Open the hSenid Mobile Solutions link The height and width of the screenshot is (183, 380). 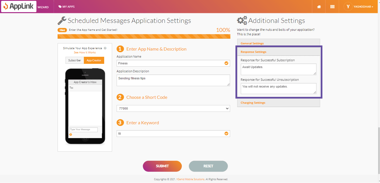tap(191, 179)
